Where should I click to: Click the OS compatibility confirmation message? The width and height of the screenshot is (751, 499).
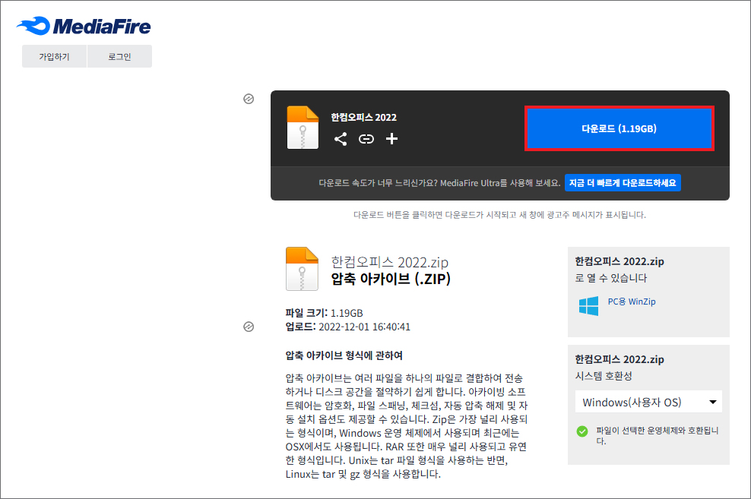tap(657, 435)
